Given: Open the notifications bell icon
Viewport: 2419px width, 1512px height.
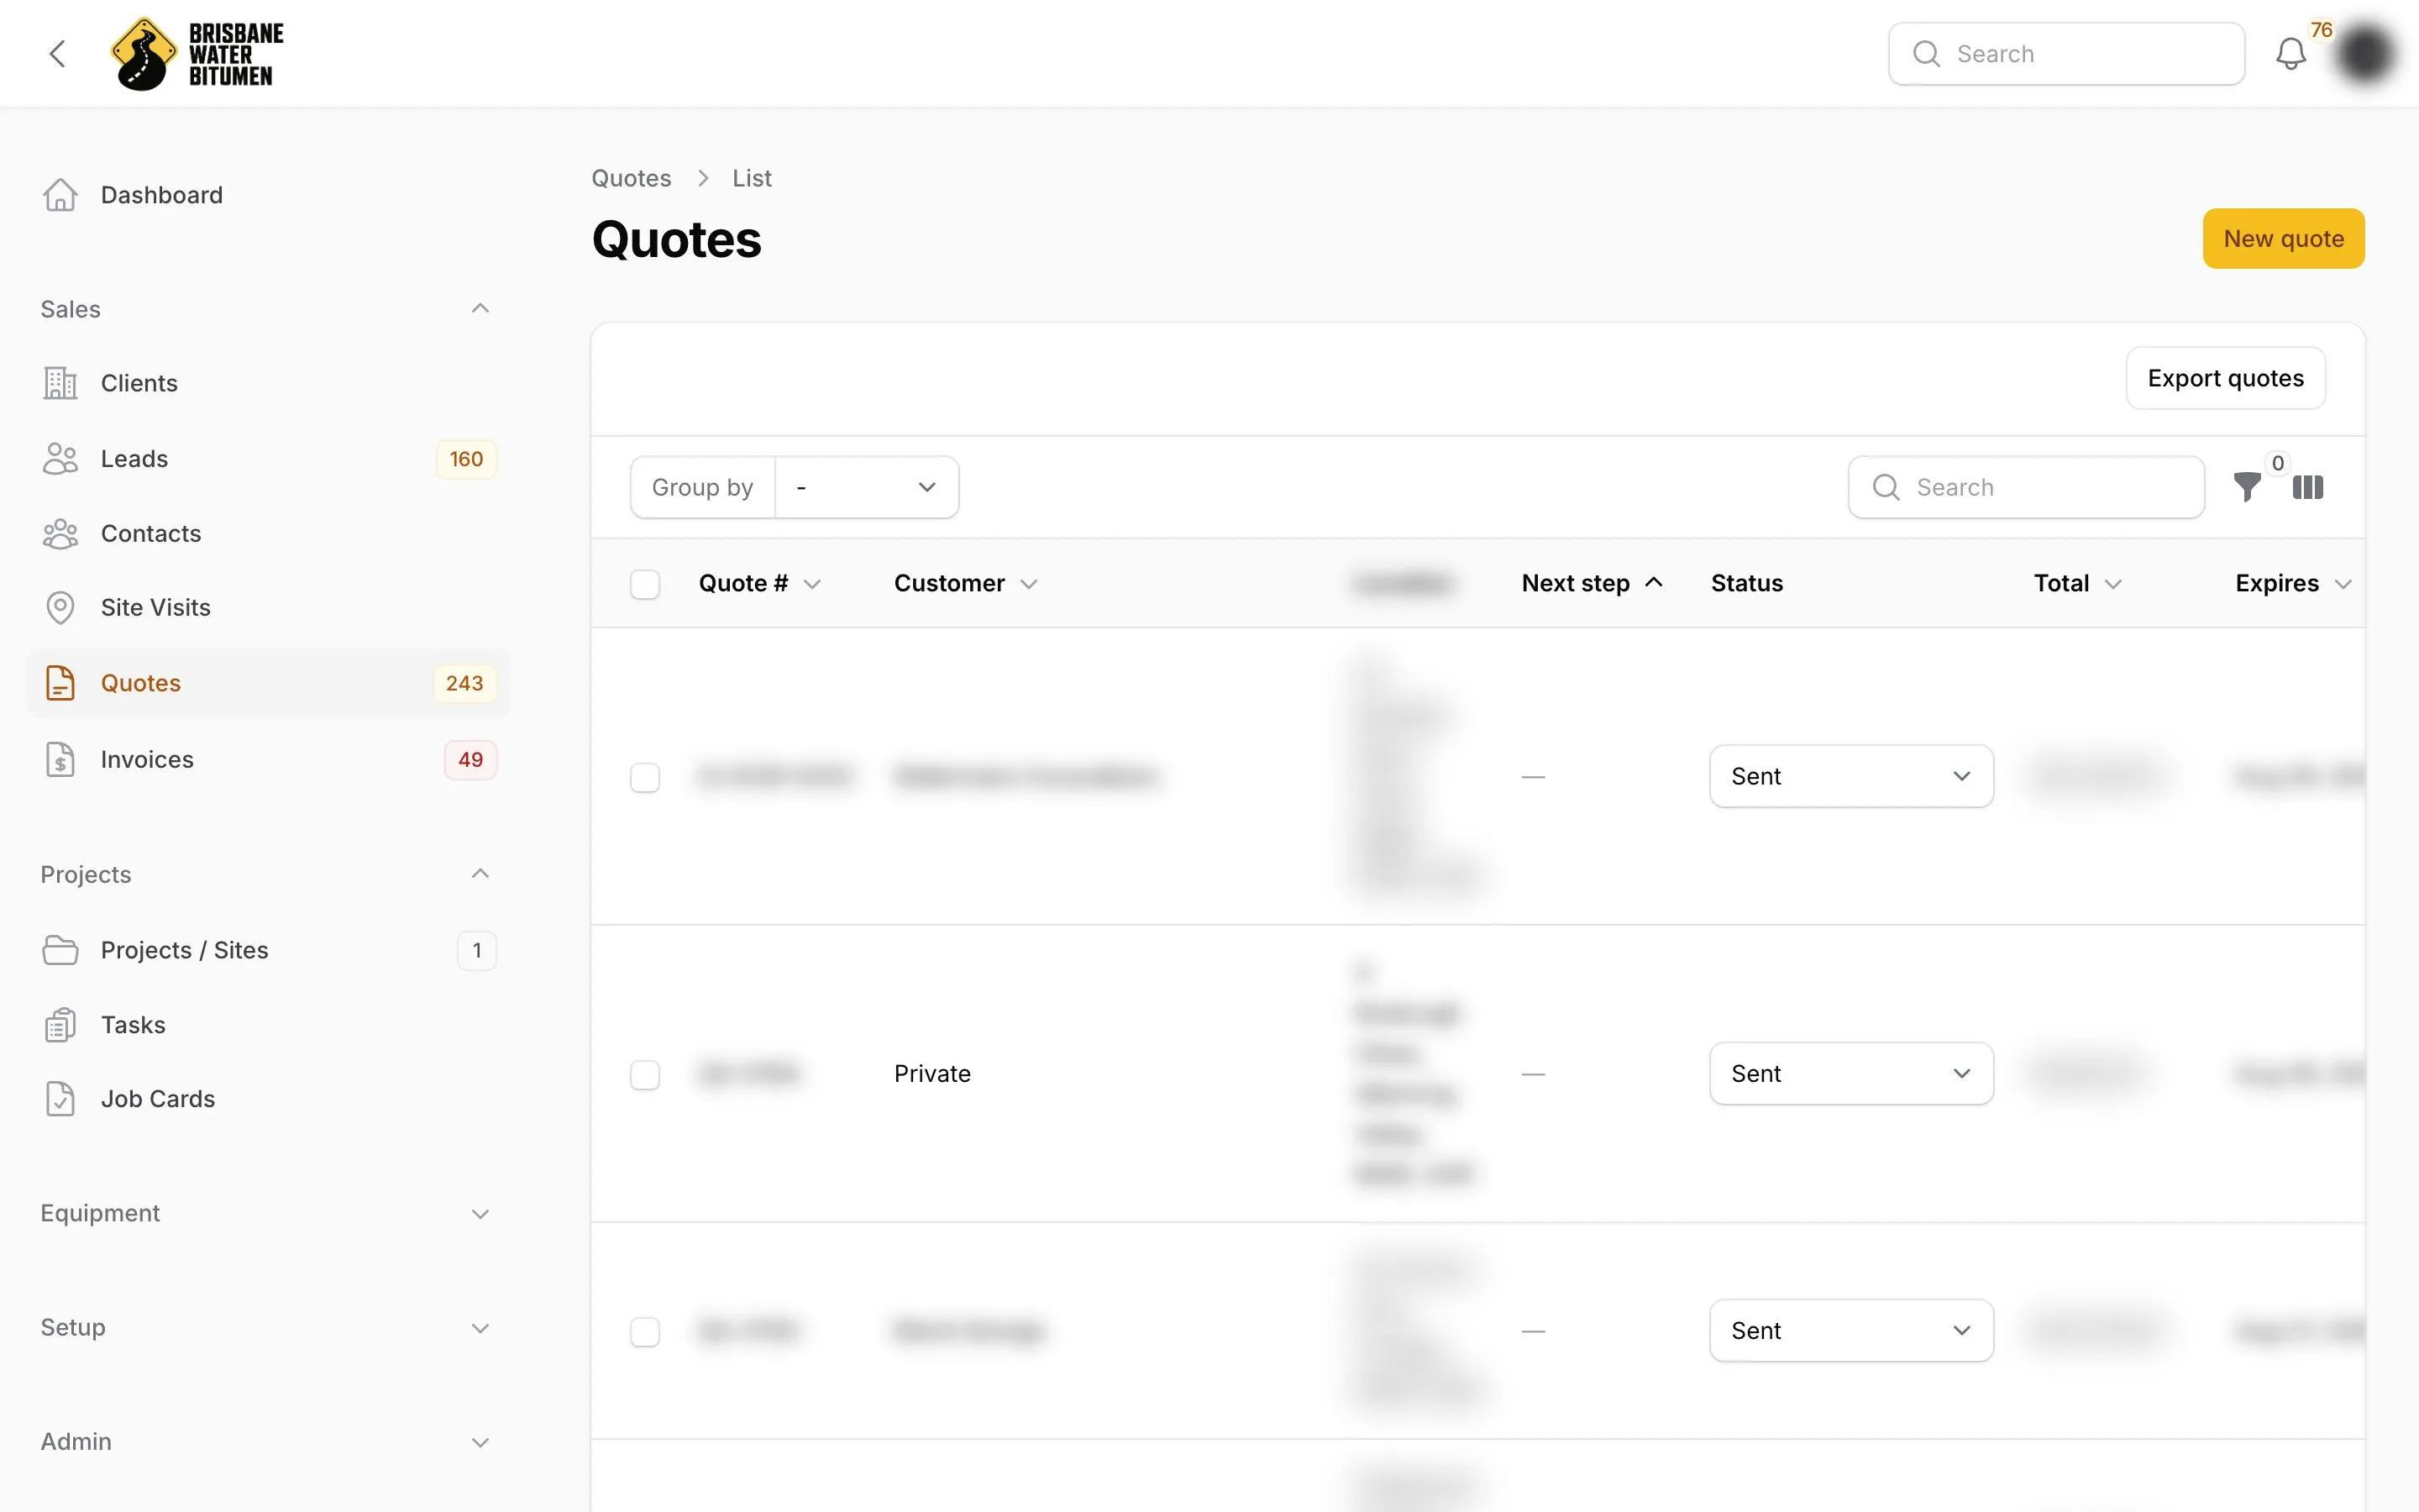Looking at the screenshot, I should pyautogui.click(x=2290, y=54).
